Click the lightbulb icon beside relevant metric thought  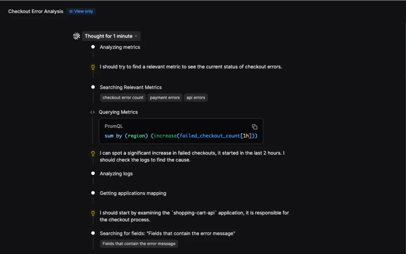[x=93, y=67]
